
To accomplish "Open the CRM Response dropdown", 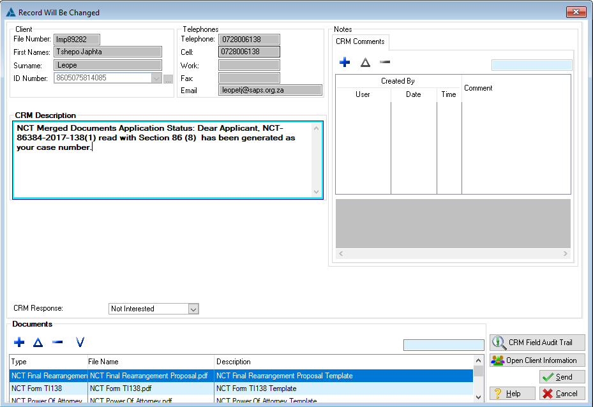I will (194, 309).
